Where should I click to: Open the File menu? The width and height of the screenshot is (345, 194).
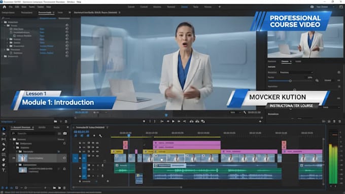(x=11, y=7)
